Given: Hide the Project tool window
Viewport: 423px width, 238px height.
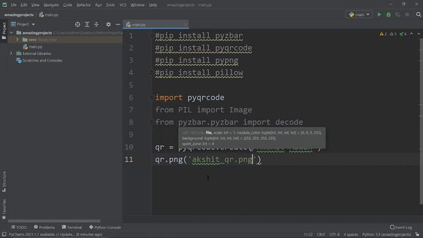Looking at the screenshot, I should [118, 24].
